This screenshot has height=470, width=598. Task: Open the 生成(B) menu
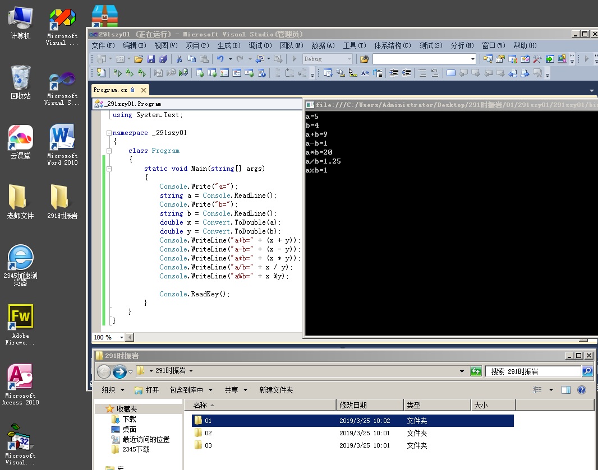coord(229,45)
